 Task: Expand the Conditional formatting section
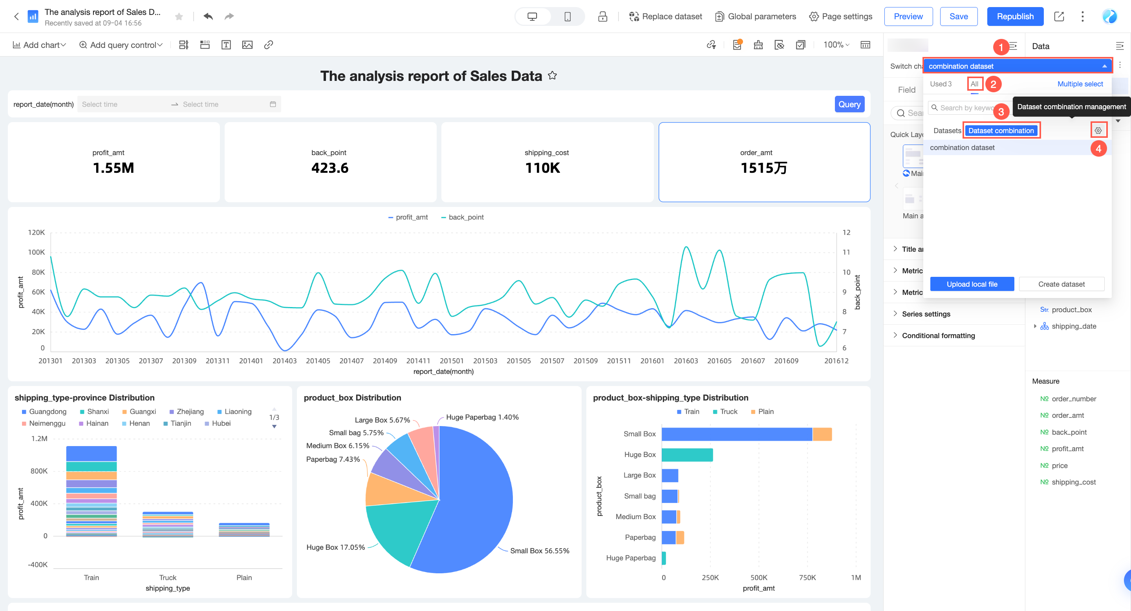click(938, 335)
